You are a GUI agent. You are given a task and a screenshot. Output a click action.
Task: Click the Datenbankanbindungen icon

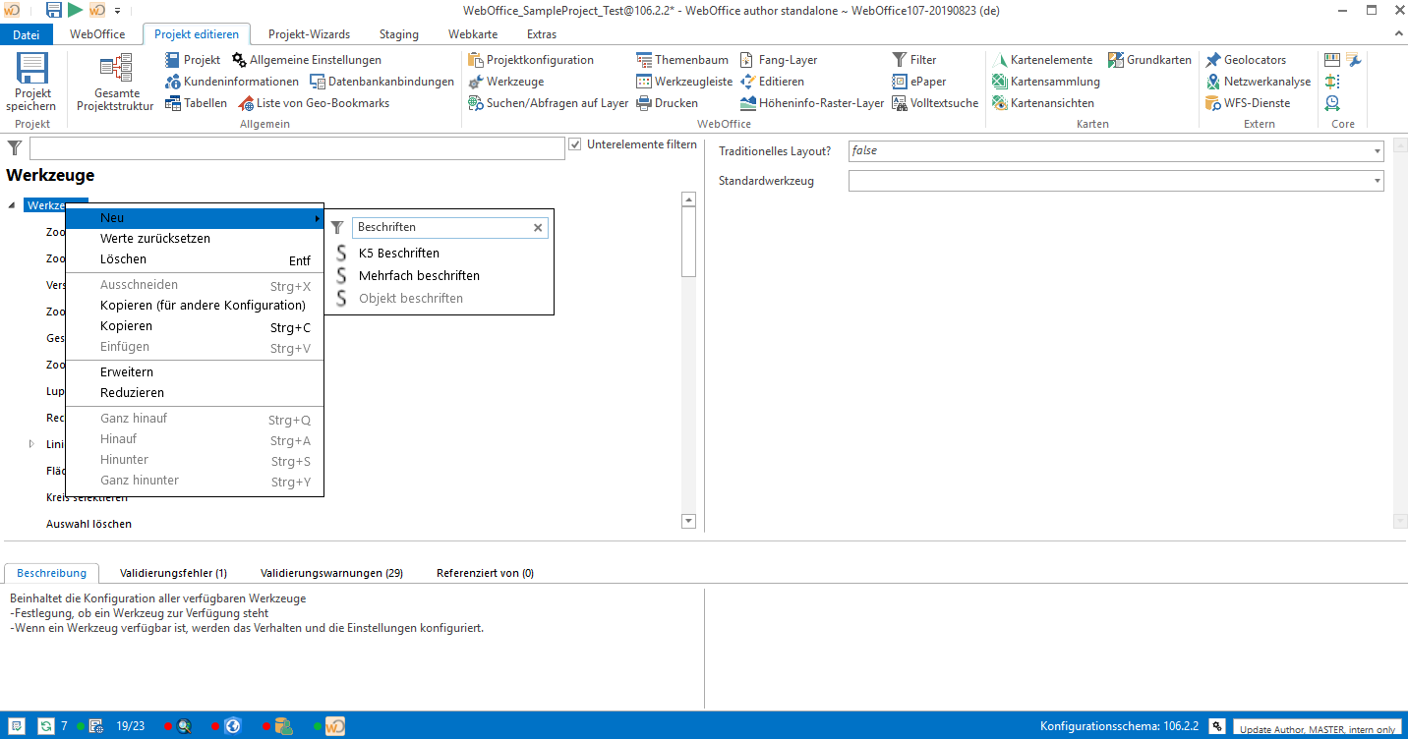[x=318, y=82]
